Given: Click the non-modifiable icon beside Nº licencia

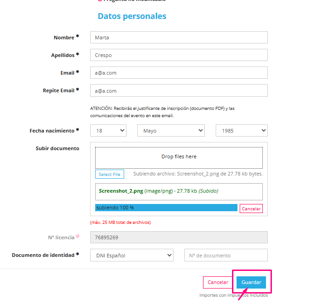Looking at the screenshot, I should click(77, 236).
